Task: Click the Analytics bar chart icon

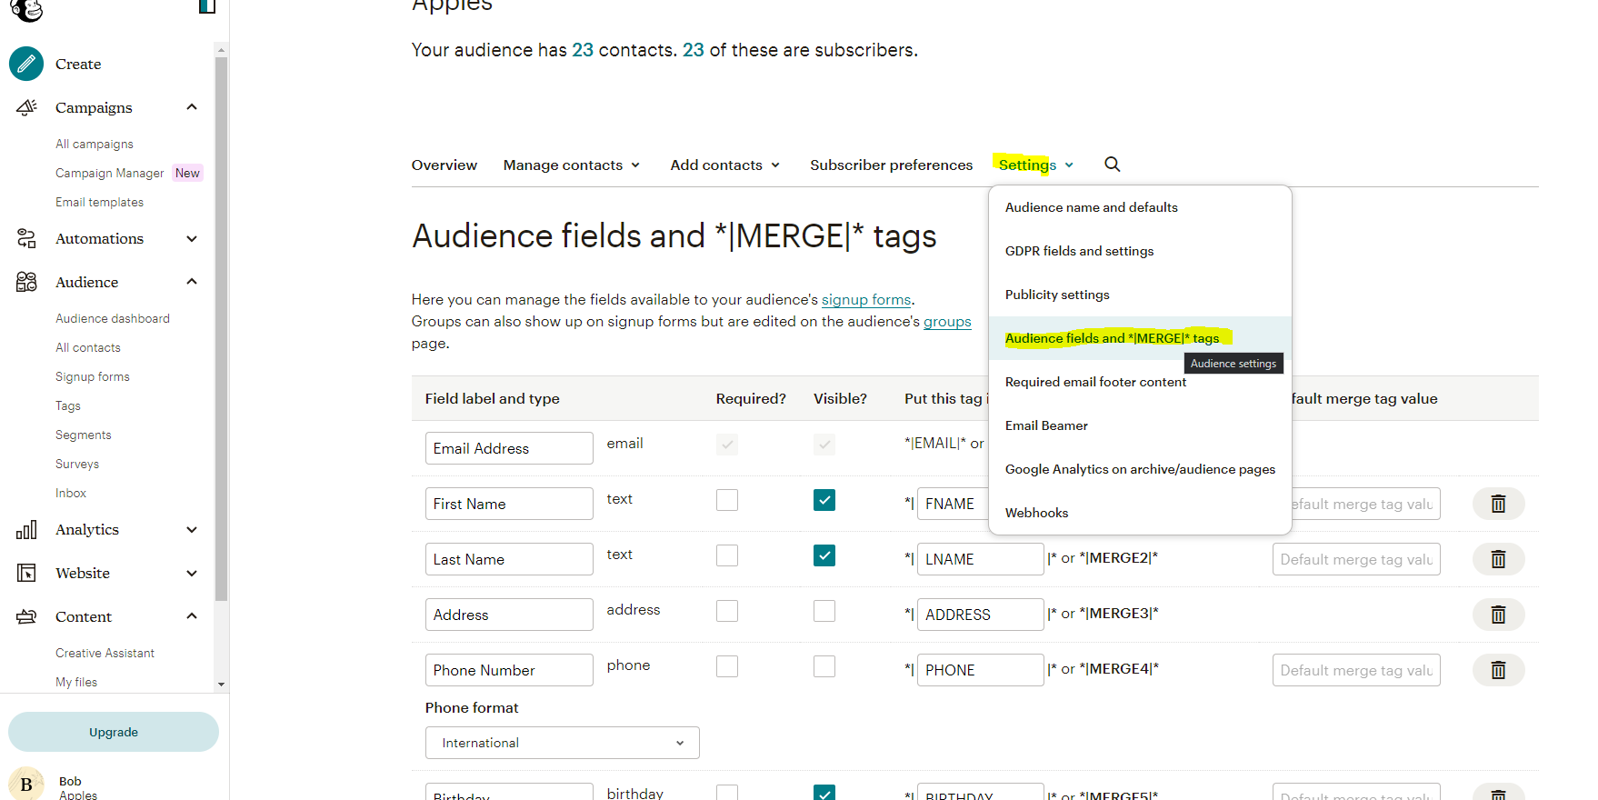Action: [26, 529]
